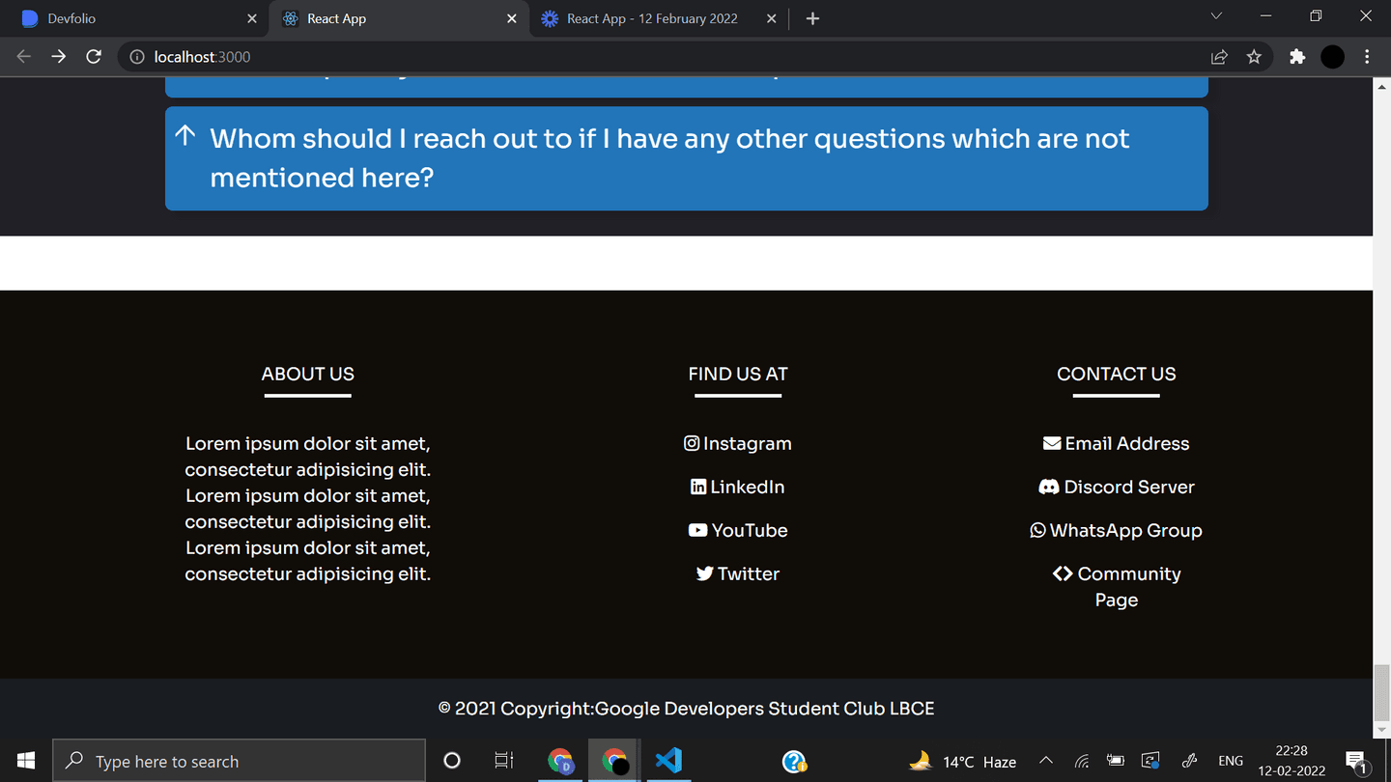This screenshot has width=1391, height=782.
Task: Click the Instagram logo icon in footer
Action: pyautogui.click(x=692, y=443)
